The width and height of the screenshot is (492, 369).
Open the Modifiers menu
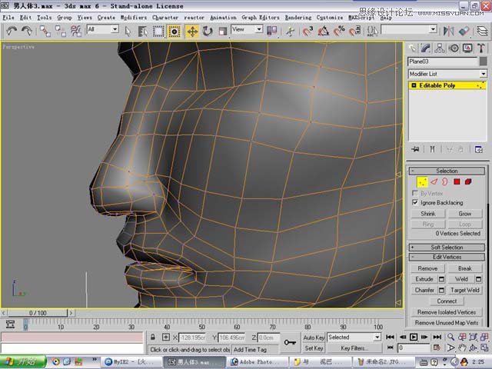click(134, 17)
